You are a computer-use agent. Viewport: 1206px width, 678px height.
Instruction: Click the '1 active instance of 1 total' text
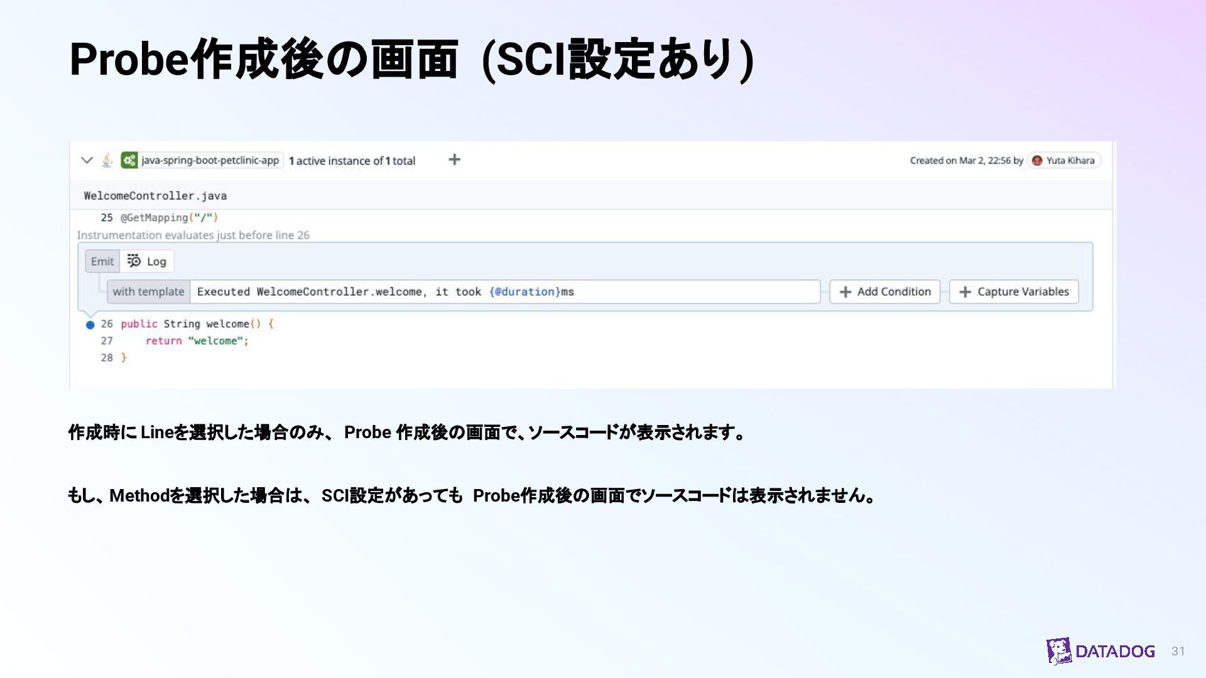pos(352,161)
